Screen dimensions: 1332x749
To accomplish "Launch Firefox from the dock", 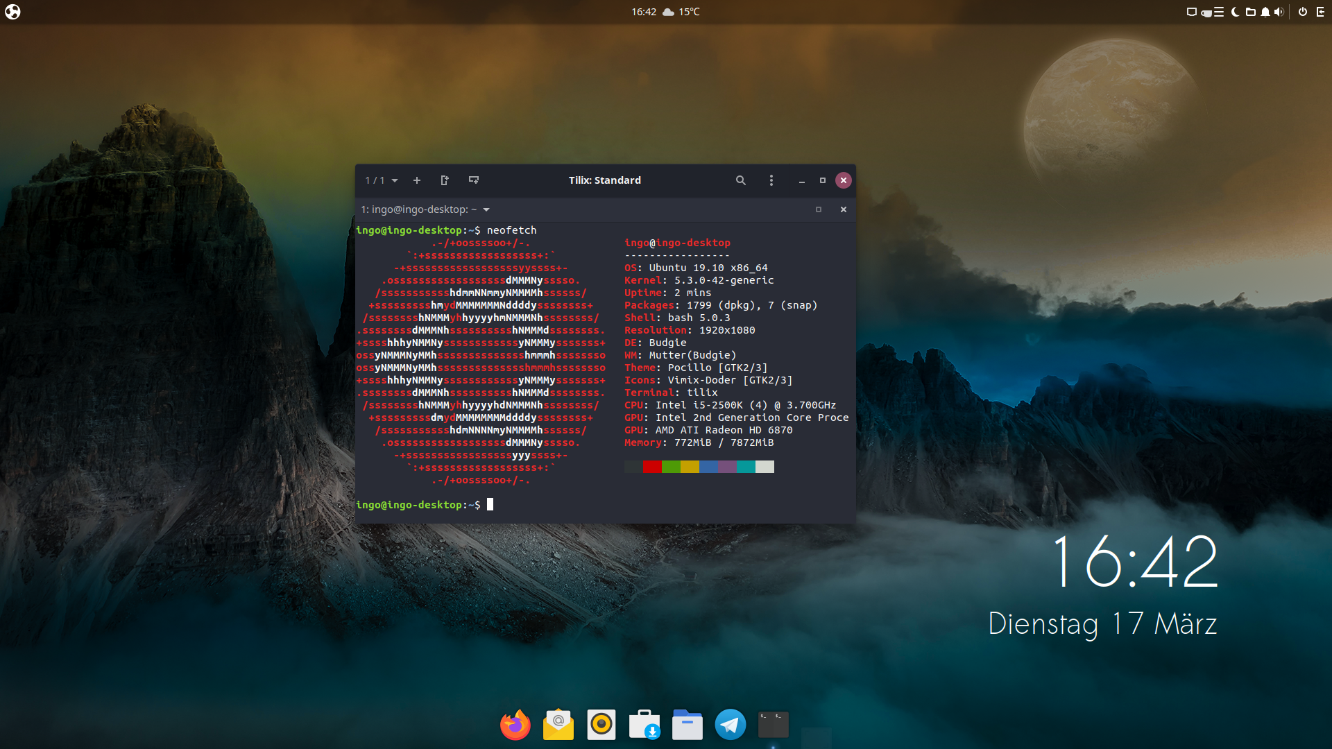I will (515, 725).
